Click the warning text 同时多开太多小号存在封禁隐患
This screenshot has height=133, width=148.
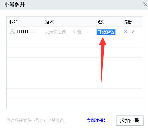(x=35, y=121)
